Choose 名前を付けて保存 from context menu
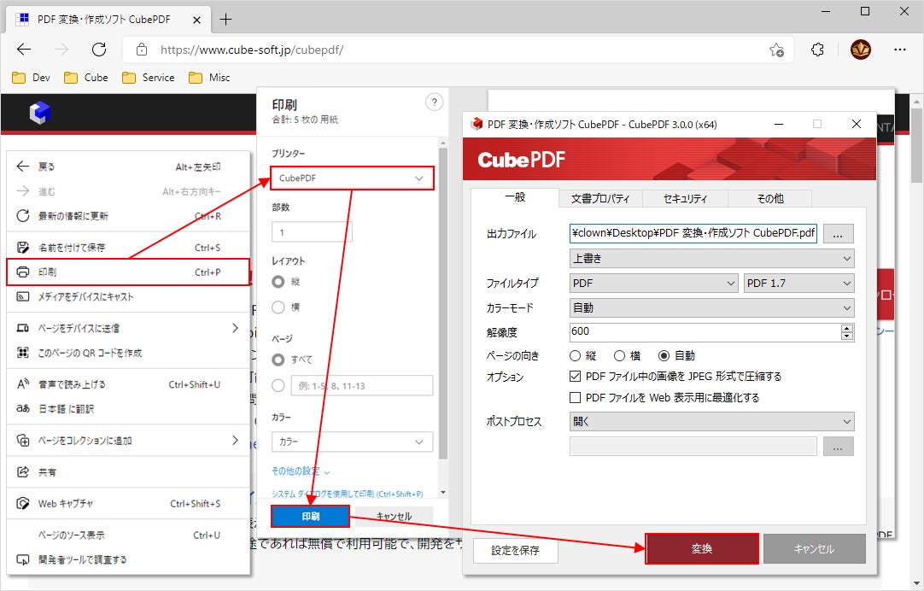 click(128, 248)
